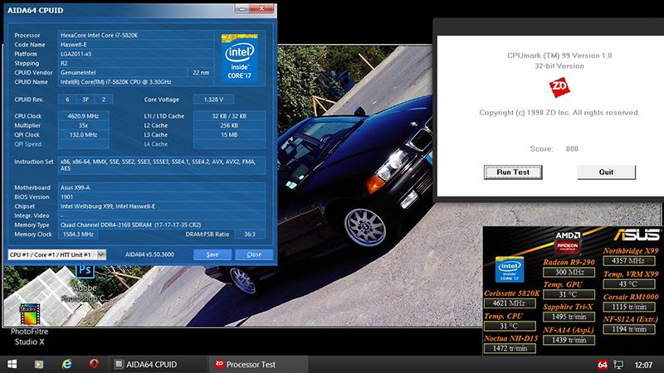Click the Close button in AIDA64 CPUID

[x=254, y=254]
